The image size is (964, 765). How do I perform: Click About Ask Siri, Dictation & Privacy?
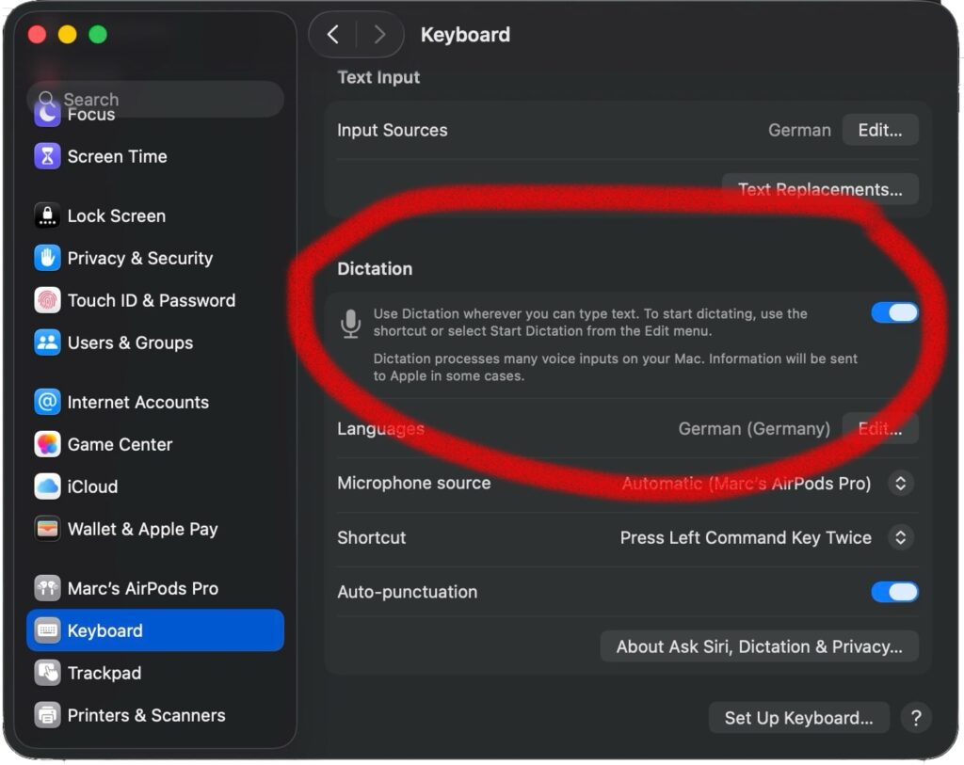(x=759, y=646)
